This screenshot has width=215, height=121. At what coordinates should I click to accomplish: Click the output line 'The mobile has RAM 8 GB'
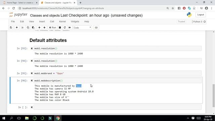point(50,94)
